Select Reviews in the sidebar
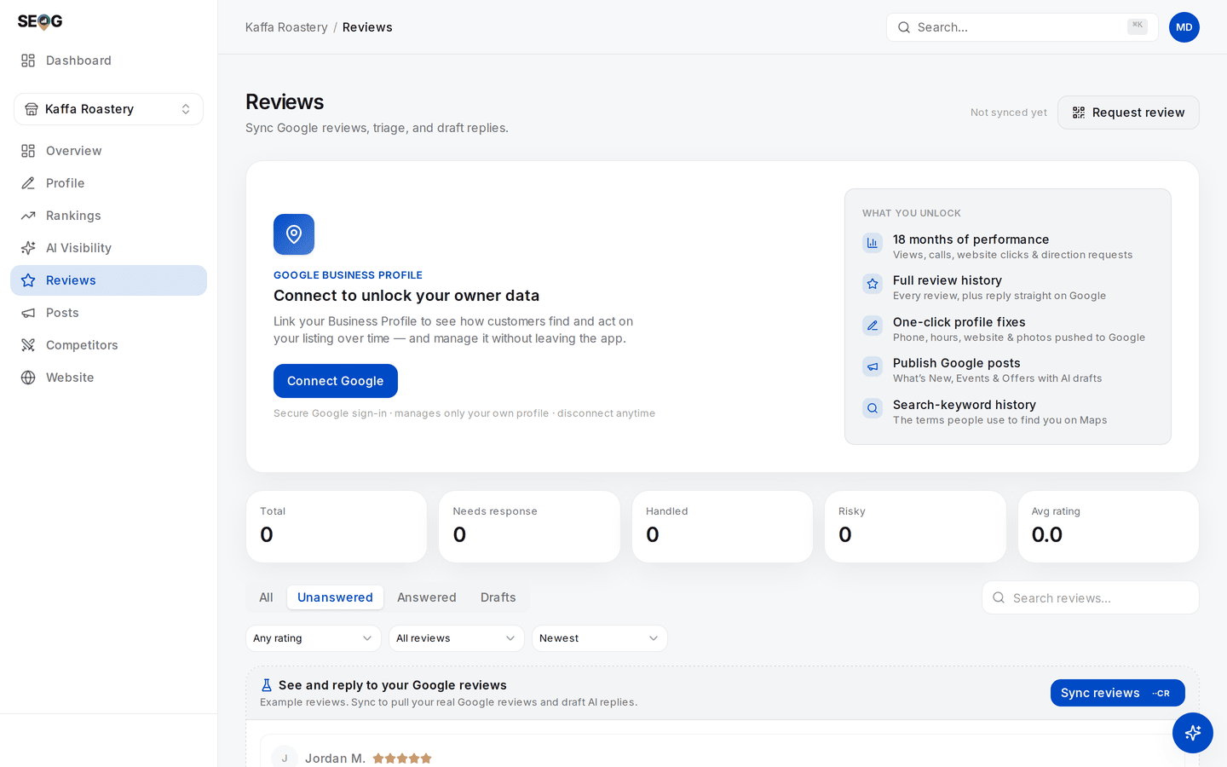This screenshot has width=1227, height=767. (x=108, y=280)
